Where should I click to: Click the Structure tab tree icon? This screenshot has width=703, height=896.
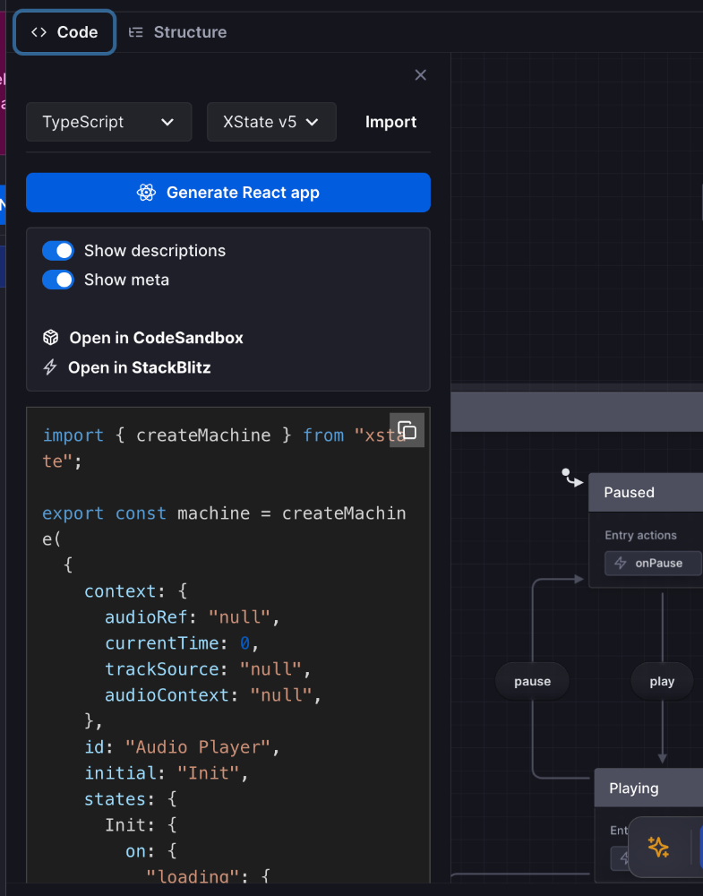136,32
